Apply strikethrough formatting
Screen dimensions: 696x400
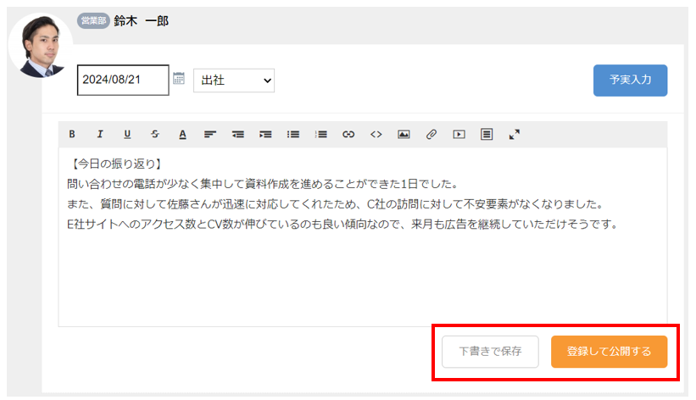coord(155,134)
